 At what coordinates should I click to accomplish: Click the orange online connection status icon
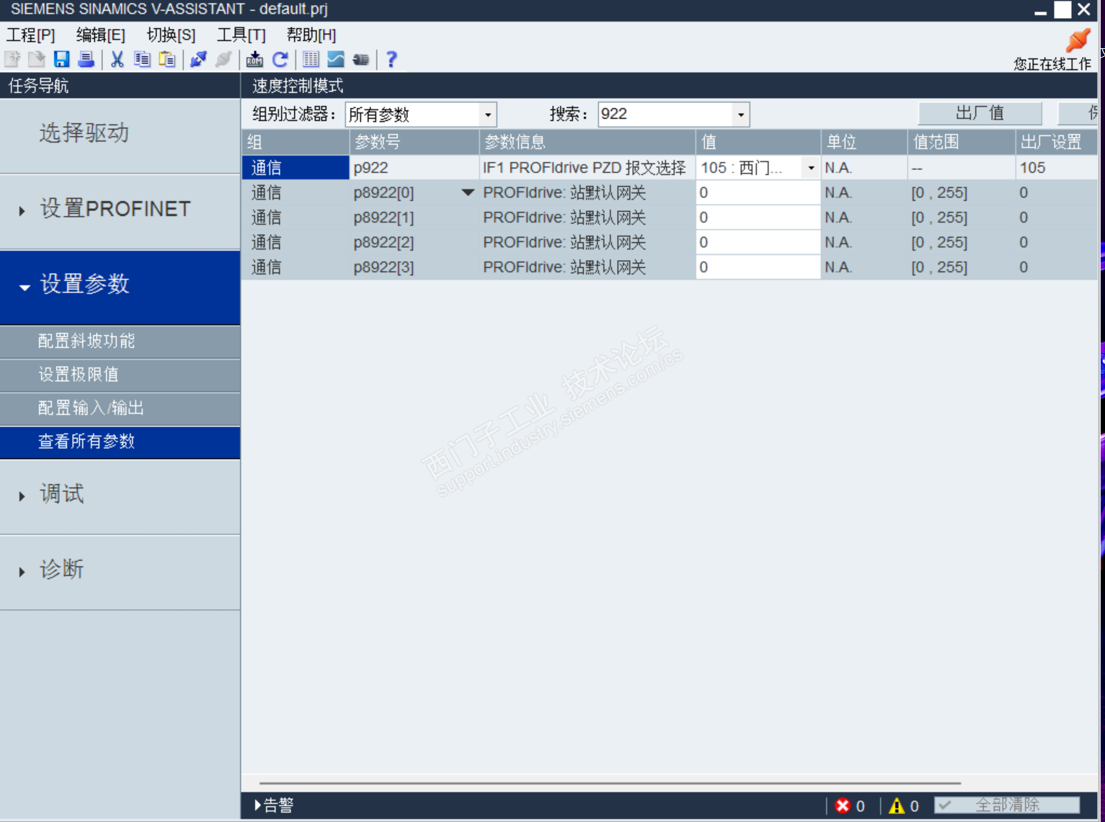[x=1078, y=40]
